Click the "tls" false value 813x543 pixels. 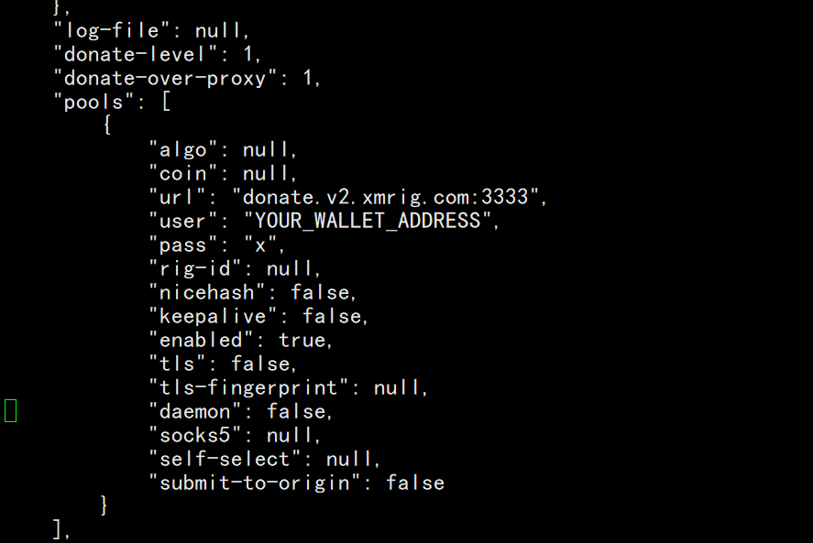click(x=260, y=364)
